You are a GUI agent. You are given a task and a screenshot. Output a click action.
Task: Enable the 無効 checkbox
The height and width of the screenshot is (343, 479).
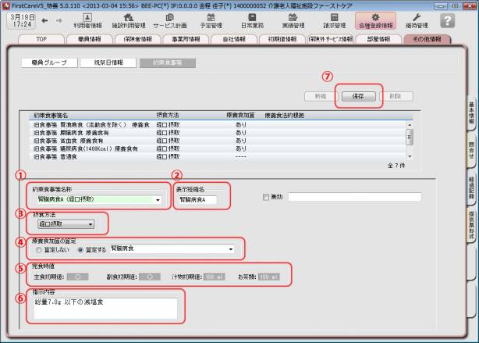pyautogui.click(x=267, y=197)
